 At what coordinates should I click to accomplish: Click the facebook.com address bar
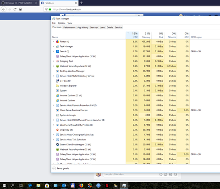coord(132,9)
